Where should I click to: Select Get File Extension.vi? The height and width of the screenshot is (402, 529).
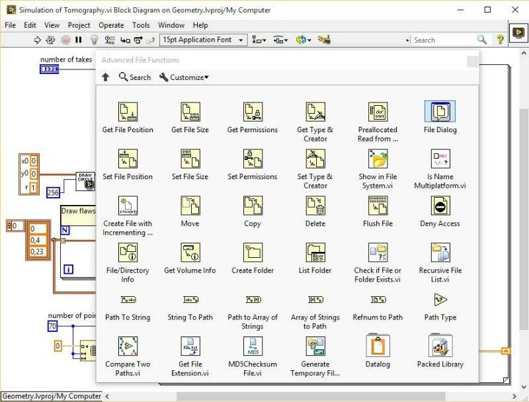point(190,346)
